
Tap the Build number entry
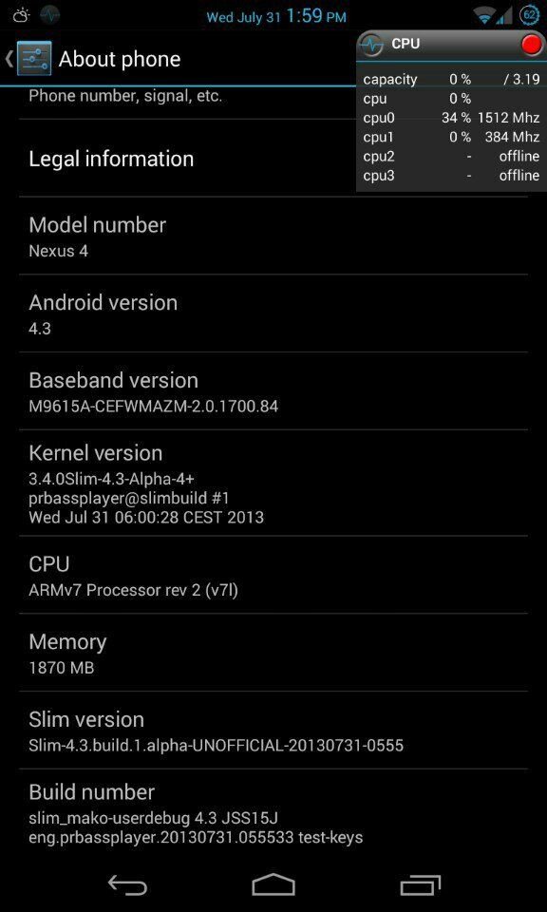[x=273, y=812]
